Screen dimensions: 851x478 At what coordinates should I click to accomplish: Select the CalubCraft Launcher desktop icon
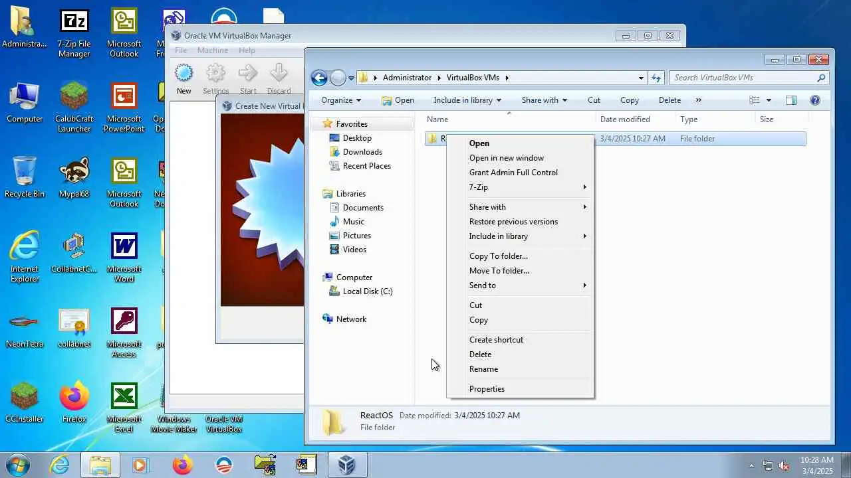tap(74, 108)
